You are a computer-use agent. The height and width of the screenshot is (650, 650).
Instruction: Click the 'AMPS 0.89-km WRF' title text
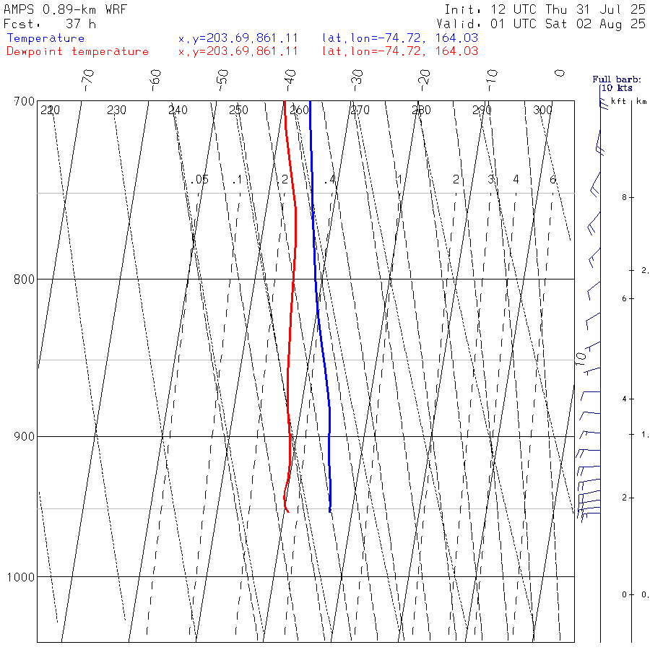[65, 9]
